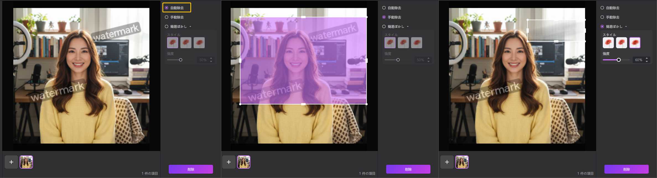
Task: Click the 60% strength value field
Action: (x=638, y=60)
